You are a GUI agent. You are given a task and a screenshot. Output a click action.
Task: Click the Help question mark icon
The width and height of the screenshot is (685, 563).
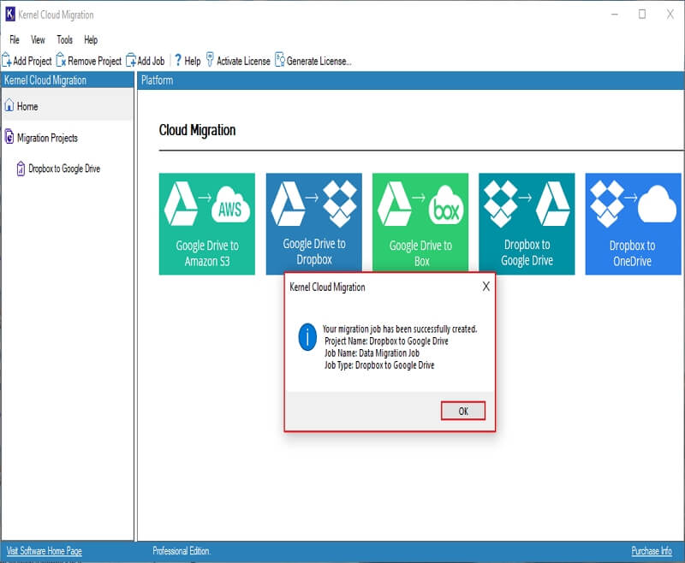178,60
